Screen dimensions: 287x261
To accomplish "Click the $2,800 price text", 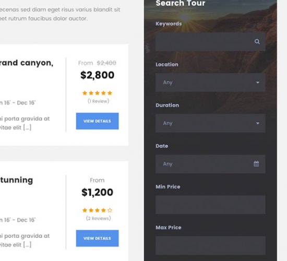I will tap(97, 75).
